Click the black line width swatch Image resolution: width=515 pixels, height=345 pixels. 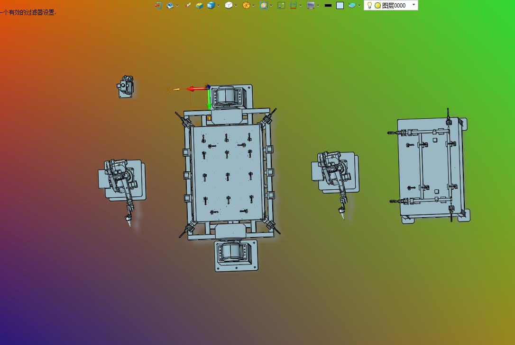328,5
